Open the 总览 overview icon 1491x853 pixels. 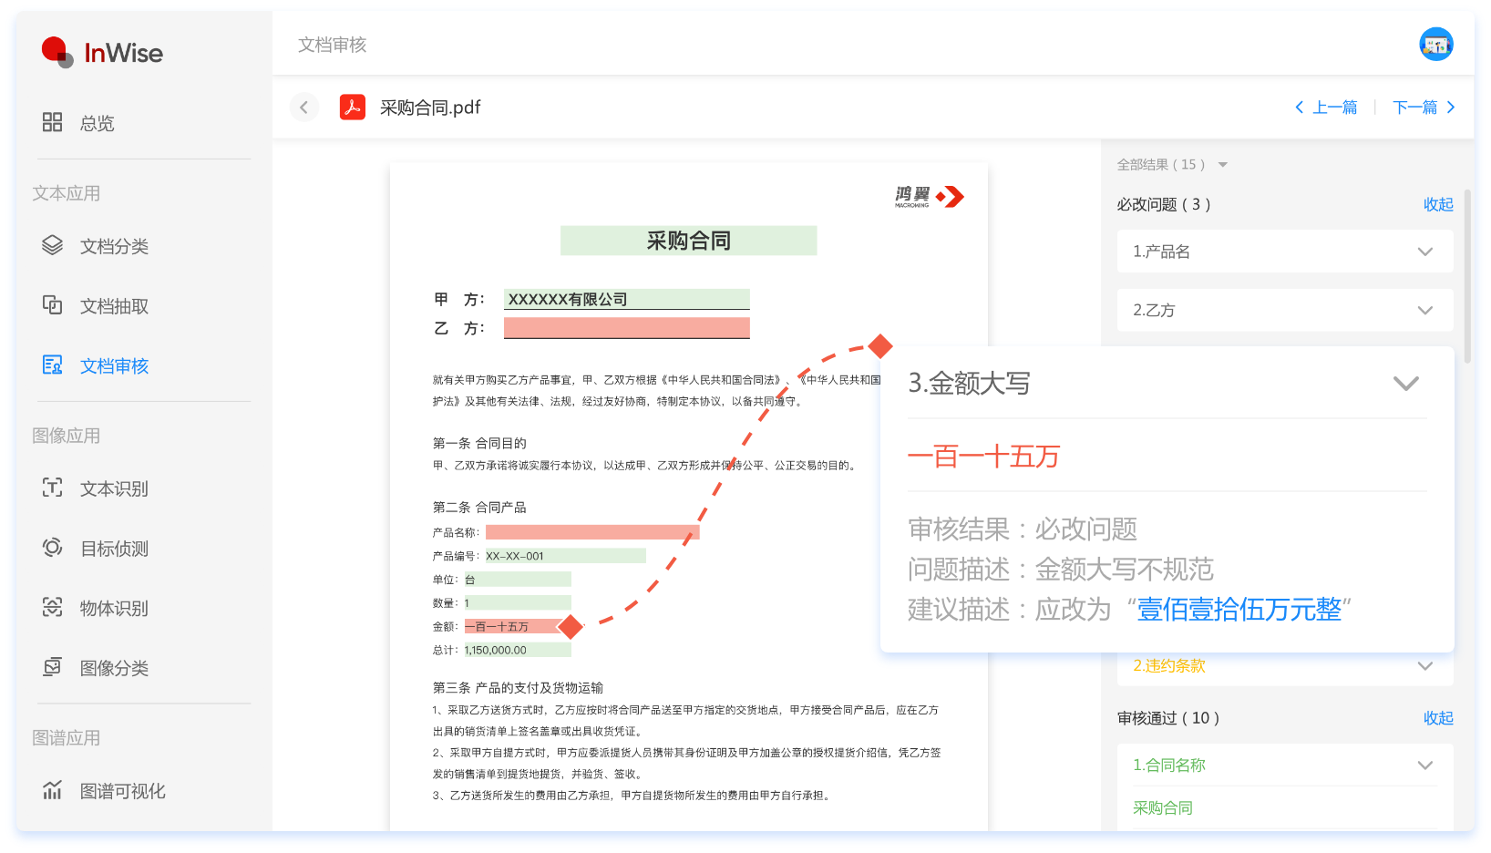coord(52,122)
